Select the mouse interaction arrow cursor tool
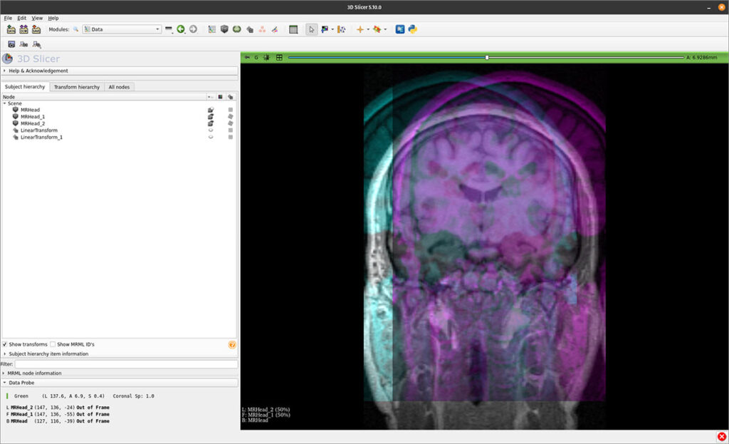The width and height of the screenshot is (729, 444). [x=311, y=29]
